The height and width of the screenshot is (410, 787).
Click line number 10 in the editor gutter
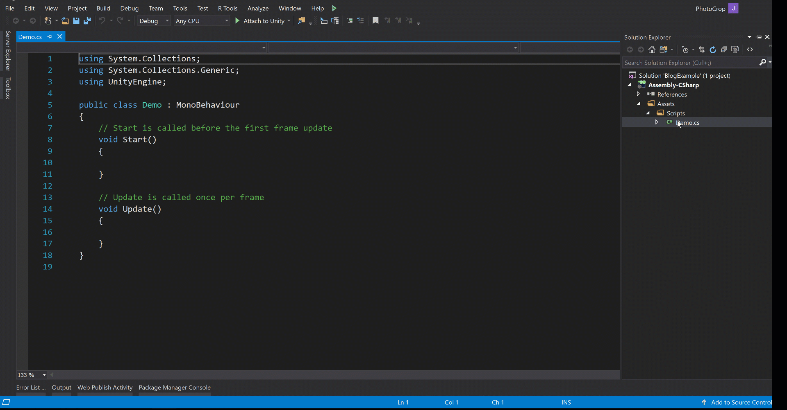[48, 162]
